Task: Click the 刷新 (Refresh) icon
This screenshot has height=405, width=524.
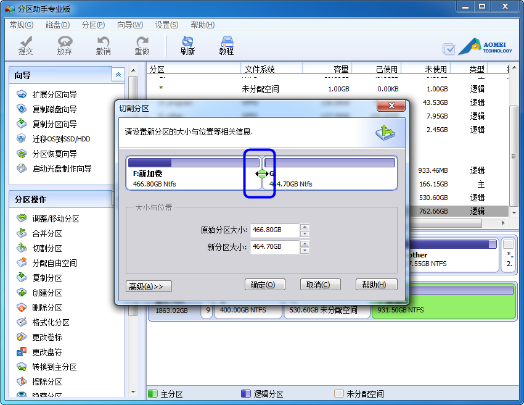Action: click(188, 45)
